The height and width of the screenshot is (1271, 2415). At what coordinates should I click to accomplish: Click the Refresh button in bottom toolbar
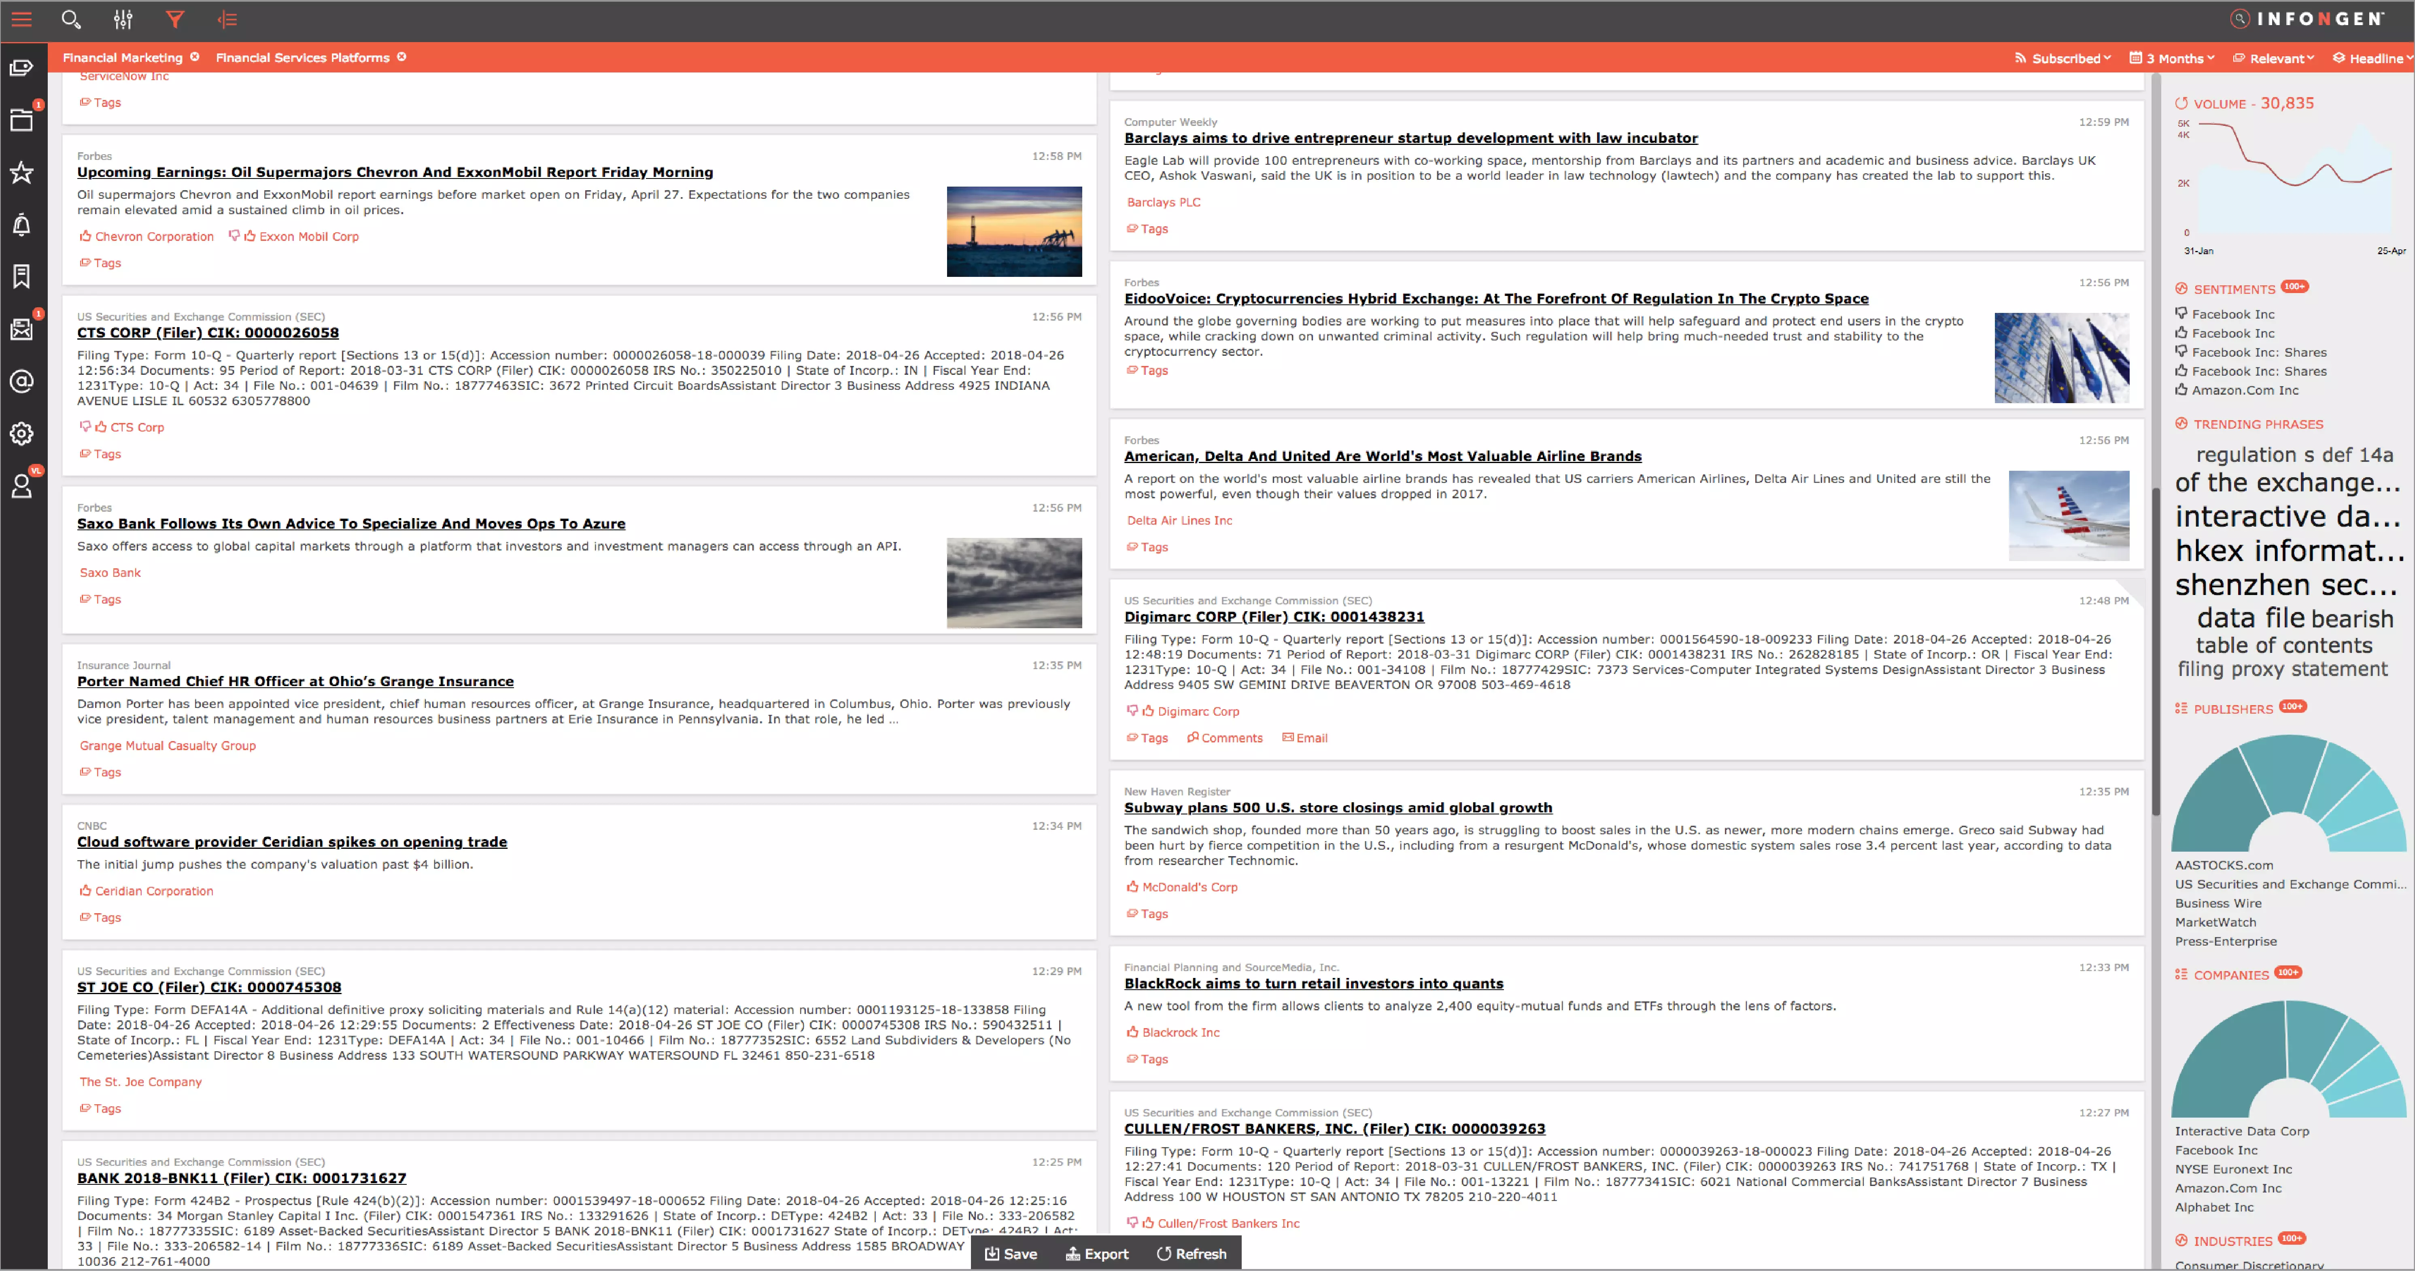click(1192, 1254)
